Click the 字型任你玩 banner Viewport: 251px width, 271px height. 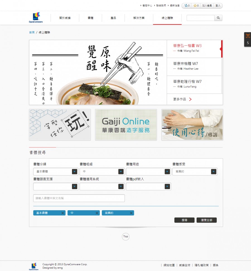[x=60, y=124]
